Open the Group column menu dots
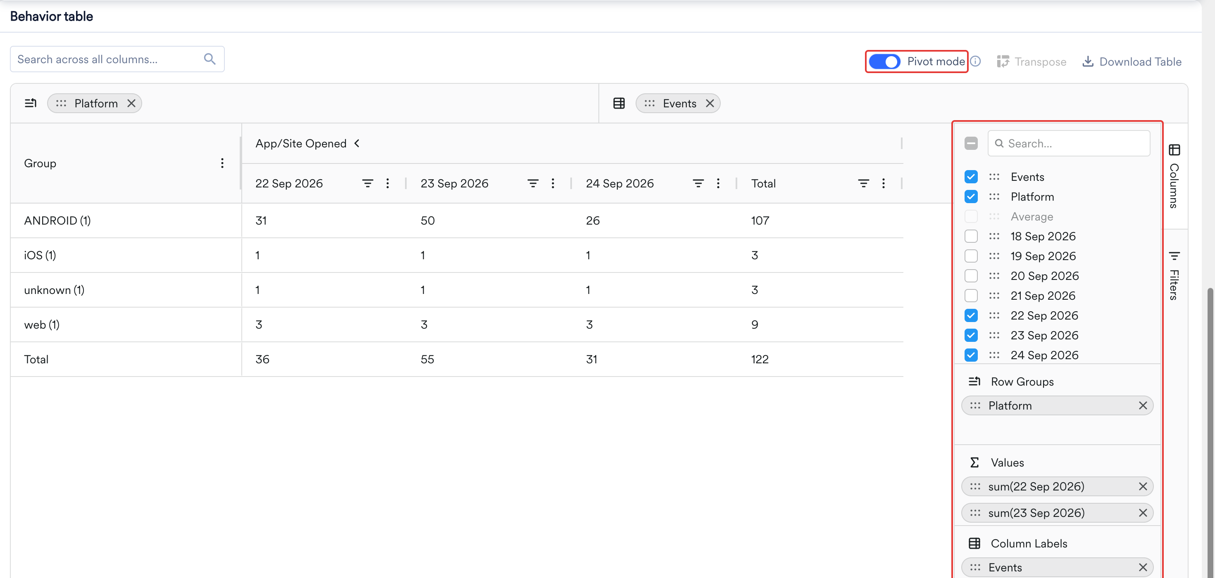1215x578 pixels. 222,163
